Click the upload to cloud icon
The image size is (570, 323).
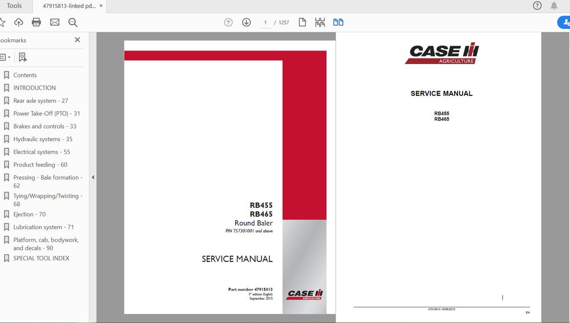point(19,22)
